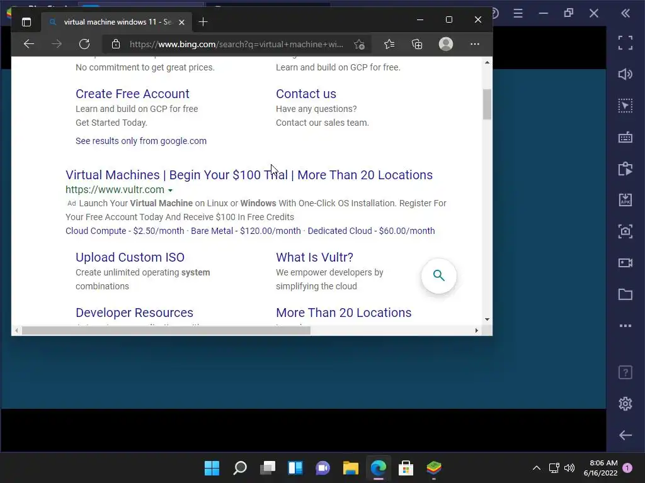Open BlueStacks hamburger menu

(x=518, y=14)
